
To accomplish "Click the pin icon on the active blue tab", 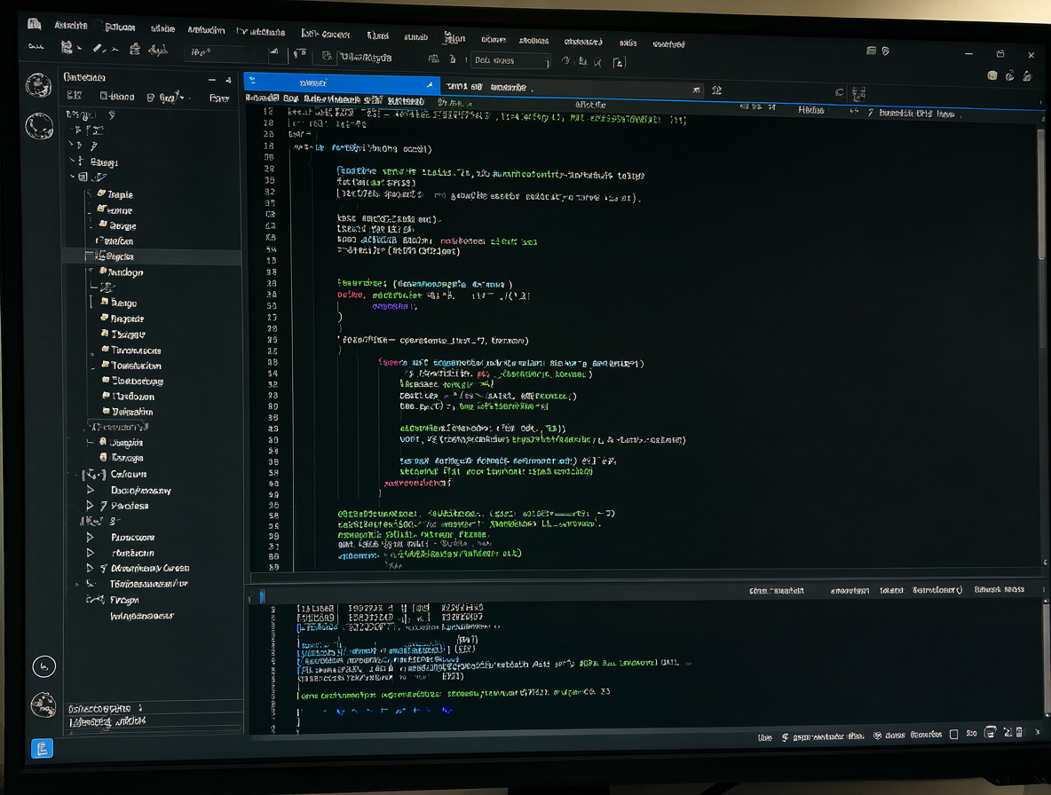I will point(430,84).
